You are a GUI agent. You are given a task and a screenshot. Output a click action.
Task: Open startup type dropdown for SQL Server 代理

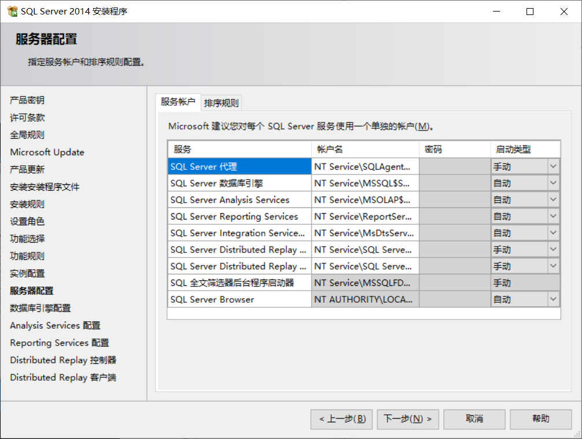pyautogui.click(x=553, y=166)
